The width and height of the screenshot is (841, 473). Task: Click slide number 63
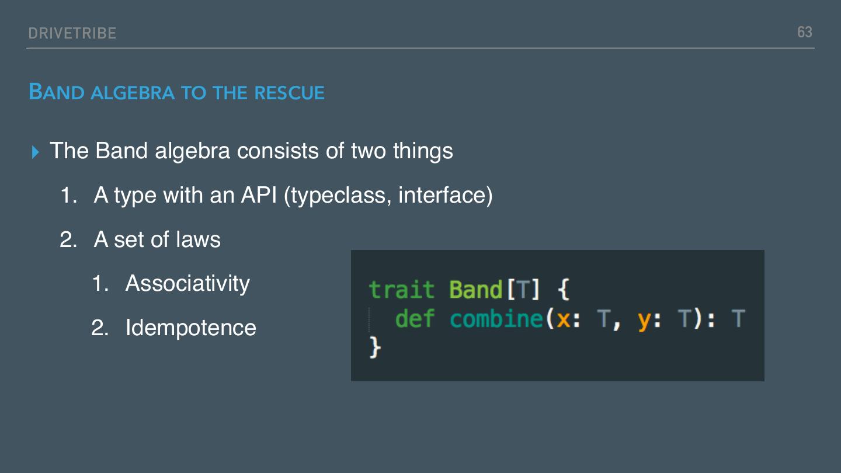click(x=804, y=32)
